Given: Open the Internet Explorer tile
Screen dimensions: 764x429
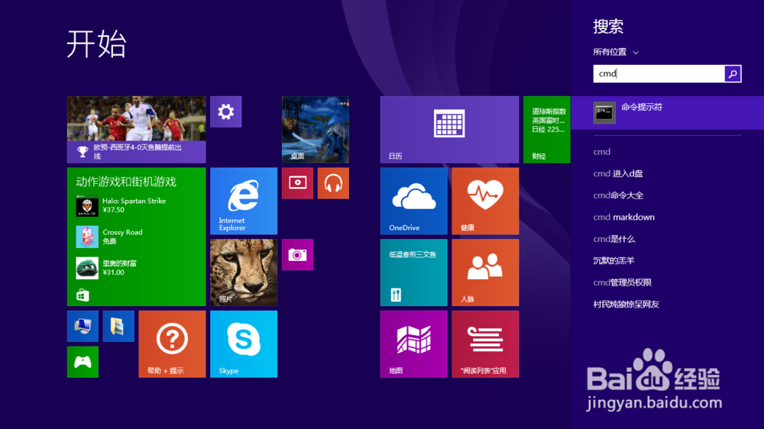Looking at the screenshot, I should pyautogui.click(x=244, y=201).
